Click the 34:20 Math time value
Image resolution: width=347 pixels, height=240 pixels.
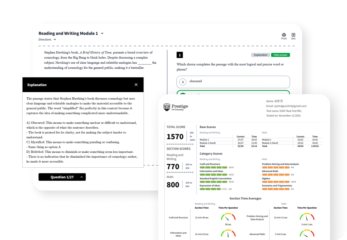pos(315,143)
